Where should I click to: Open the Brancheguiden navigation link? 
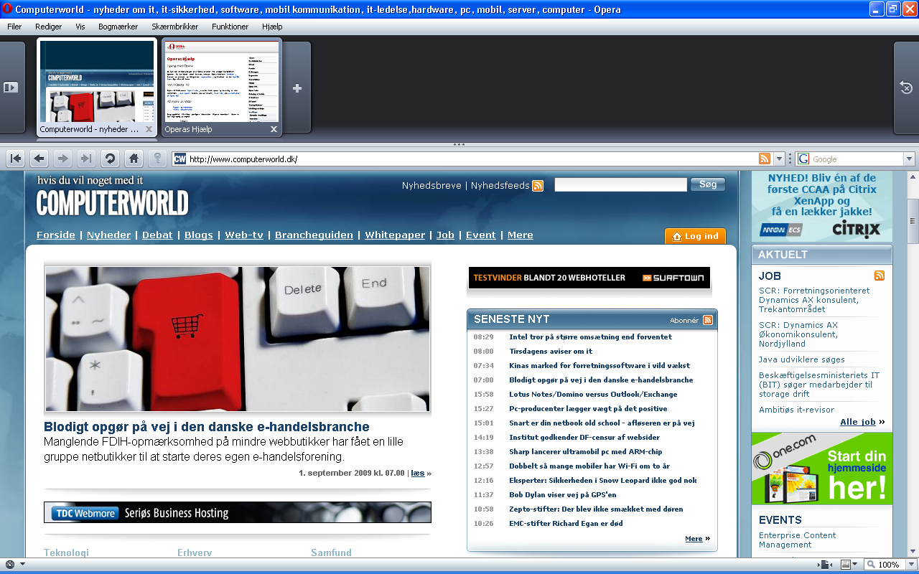(314, 235)
